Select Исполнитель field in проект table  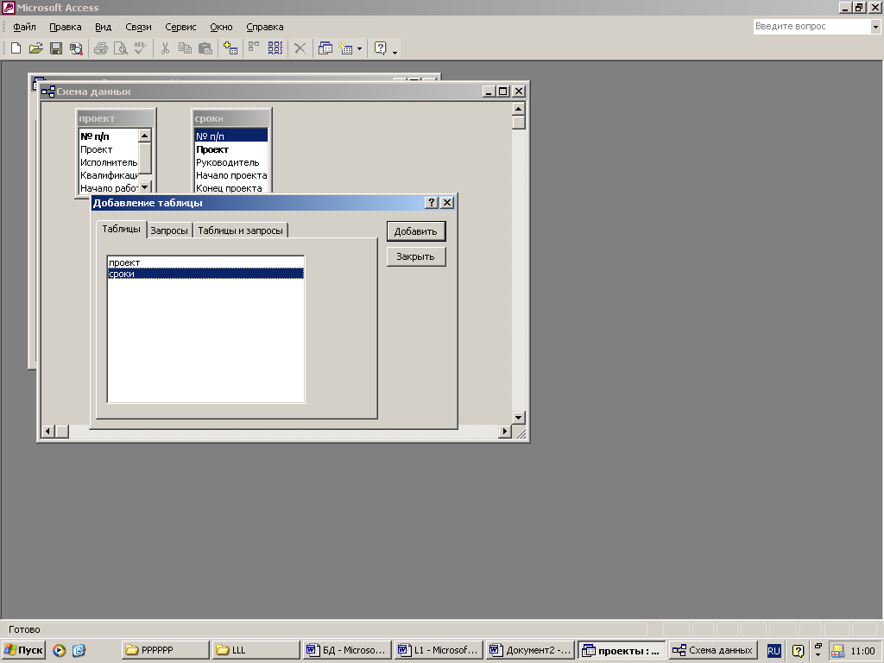click(108, 162)
